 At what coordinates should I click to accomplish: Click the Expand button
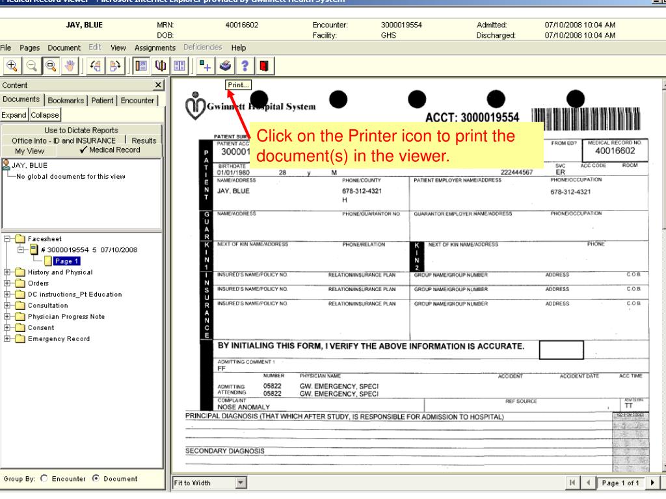(14, 115)
